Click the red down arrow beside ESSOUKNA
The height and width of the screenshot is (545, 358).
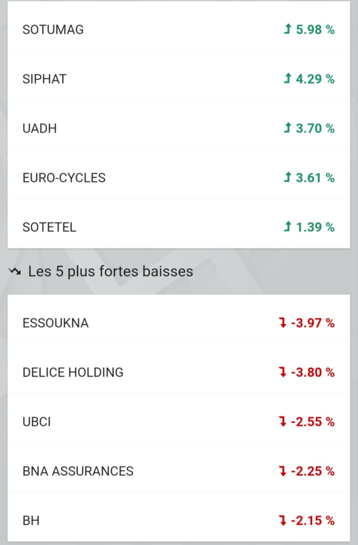(x=283, y=323)
